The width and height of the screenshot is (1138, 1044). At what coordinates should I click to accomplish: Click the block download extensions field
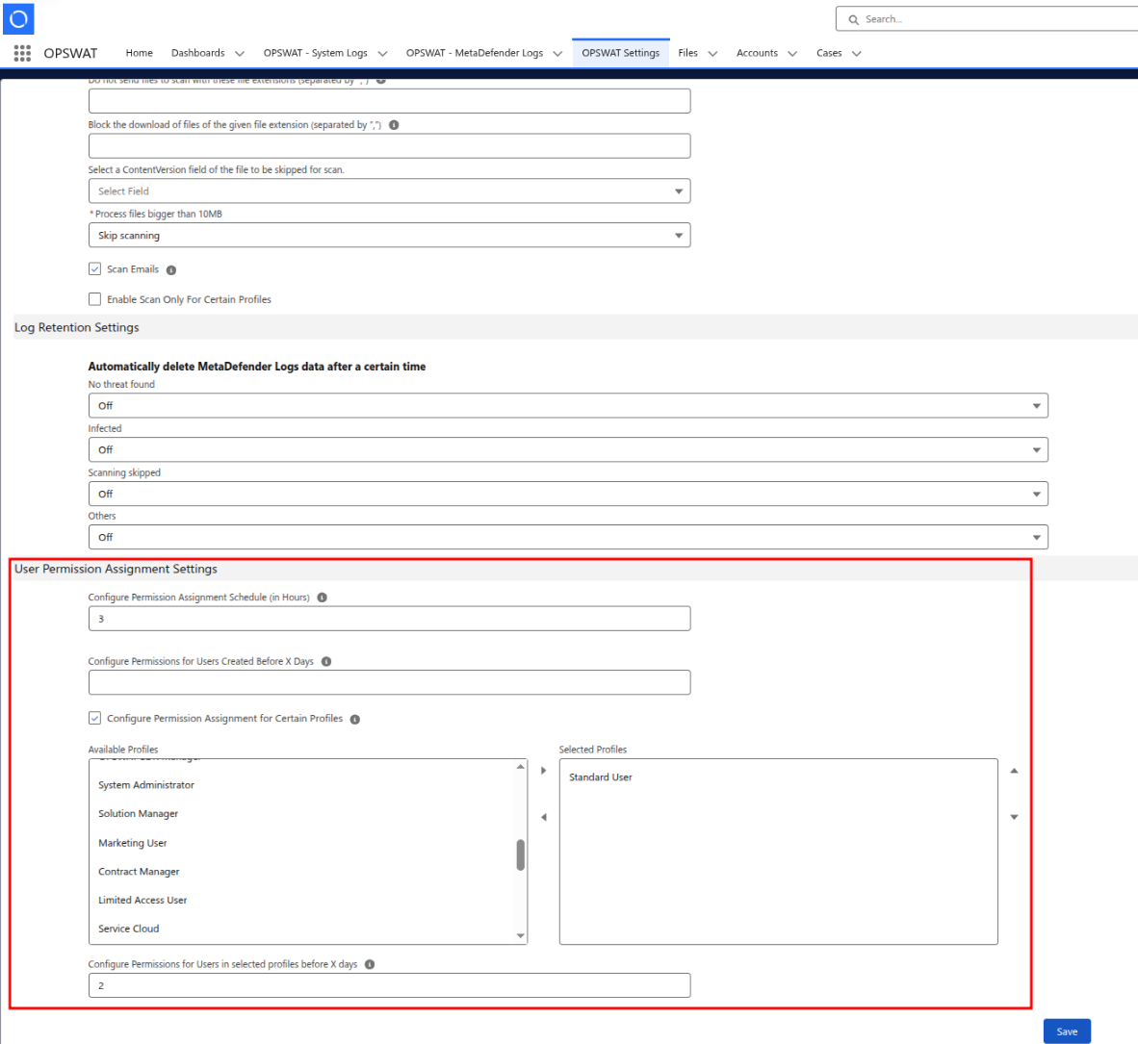pos(390,146)
